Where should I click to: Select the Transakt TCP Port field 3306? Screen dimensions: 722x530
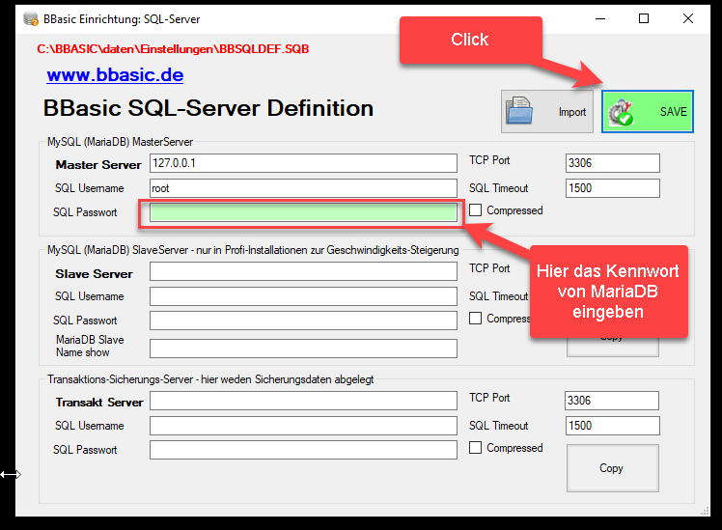[x=612, y=401]
